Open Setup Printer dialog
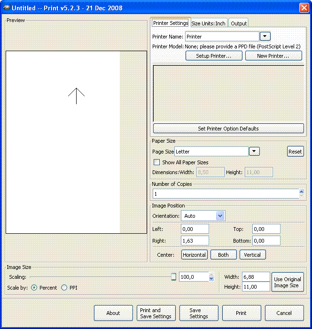This screenshot has width=312, height=329. tap(214, 56)
